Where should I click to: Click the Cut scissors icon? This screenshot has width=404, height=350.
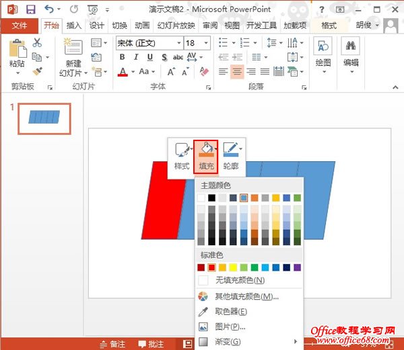pos(37,42)
